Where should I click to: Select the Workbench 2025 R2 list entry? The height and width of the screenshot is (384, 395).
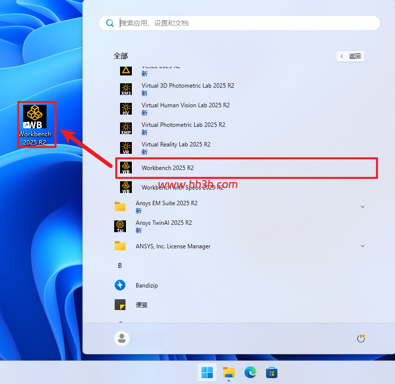247,168
